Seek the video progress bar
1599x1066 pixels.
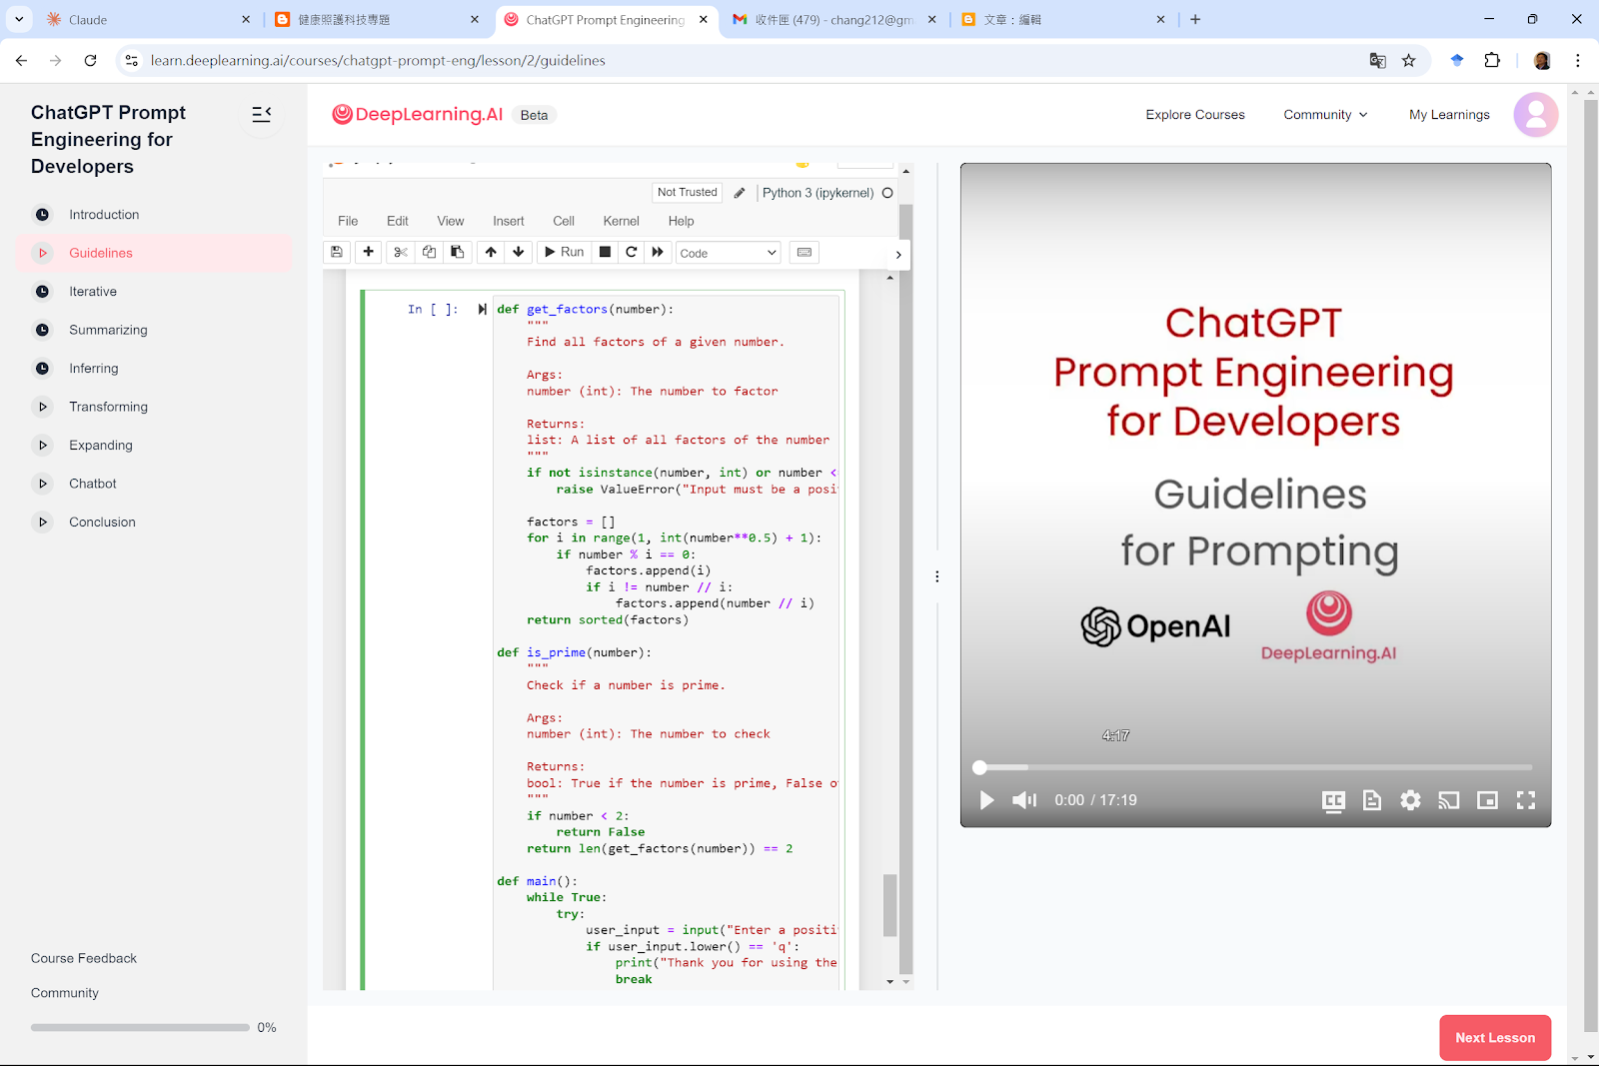click(1255, 767)
